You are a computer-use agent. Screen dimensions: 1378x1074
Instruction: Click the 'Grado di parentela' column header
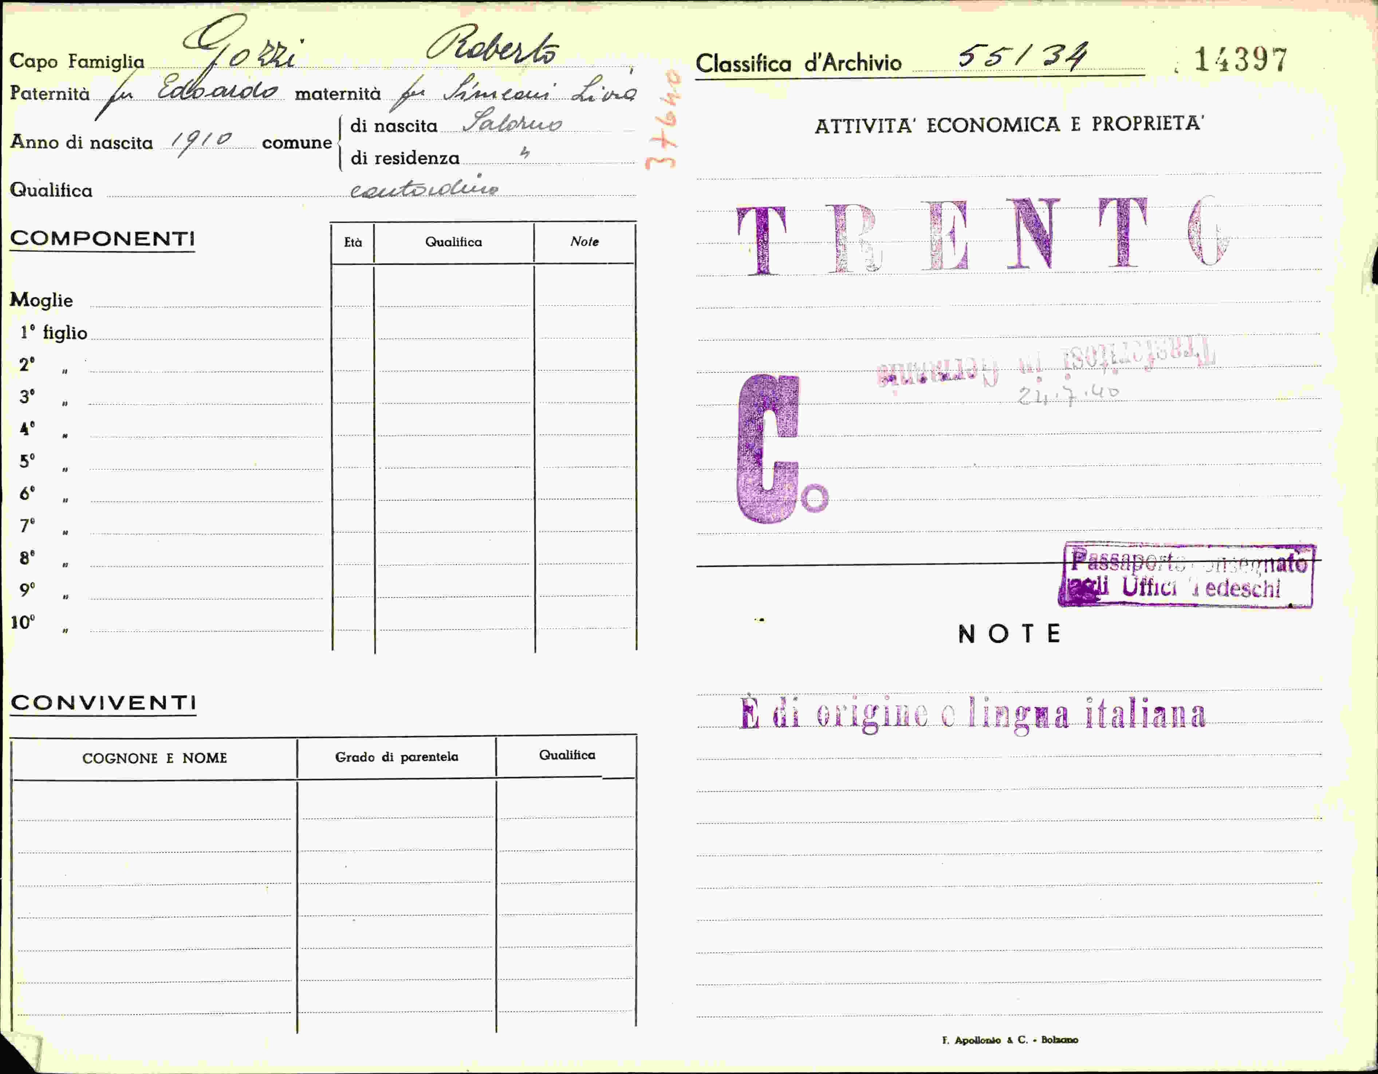click(397, 757)
